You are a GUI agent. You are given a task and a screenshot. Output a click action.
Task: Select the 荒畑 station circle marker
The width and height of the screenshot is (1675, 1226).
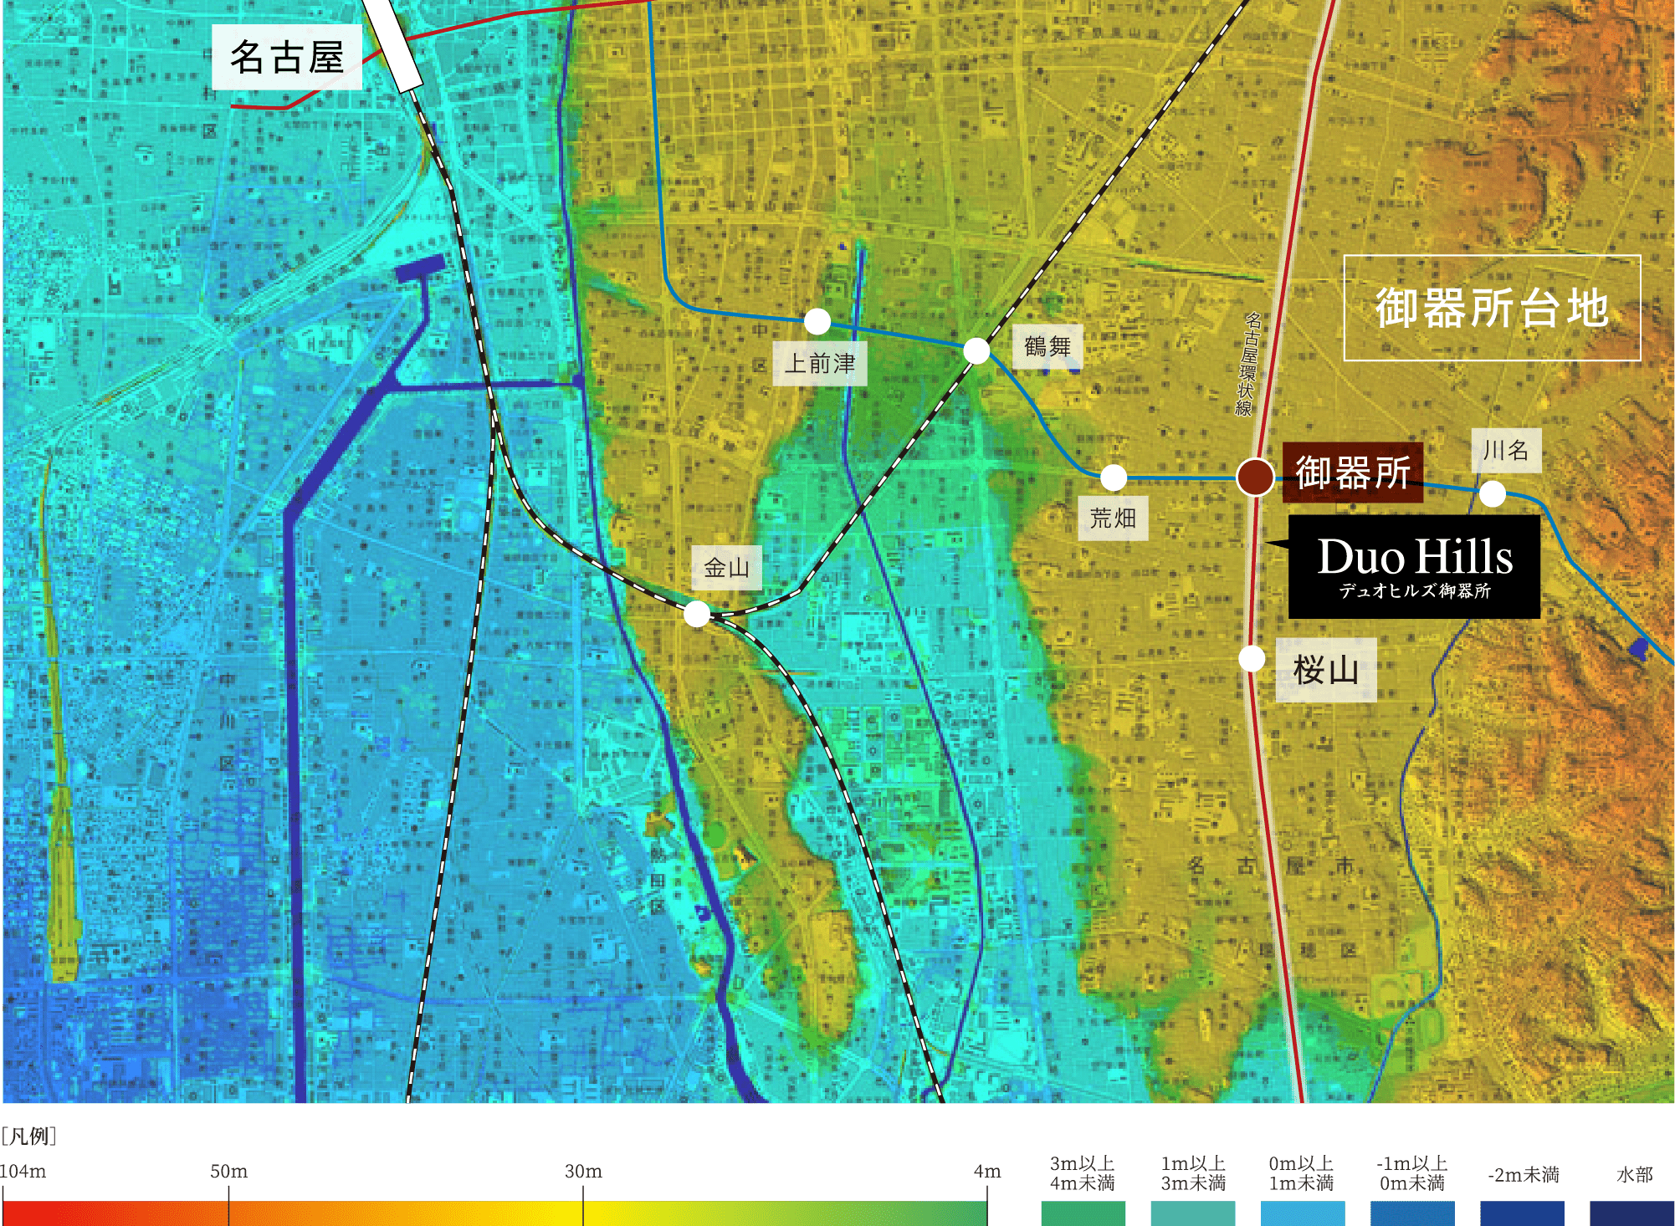(x=1114, y=478)
